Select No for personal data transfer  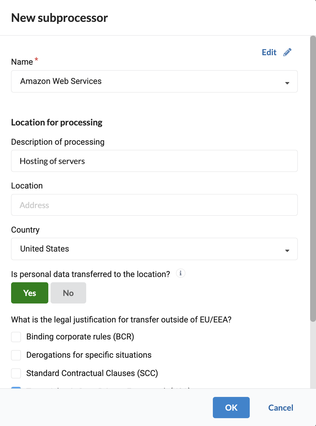[x=68, y=293]
